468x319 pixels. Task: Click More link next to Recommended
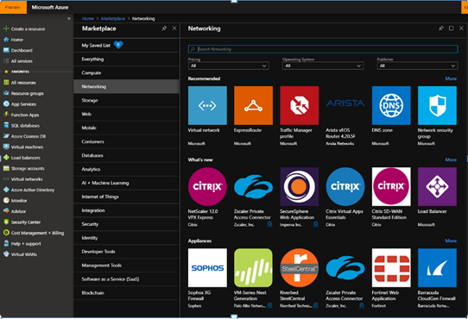pyautogui.click(x=451, y=78)
